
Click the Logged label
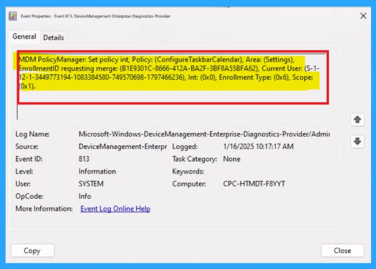185,147
